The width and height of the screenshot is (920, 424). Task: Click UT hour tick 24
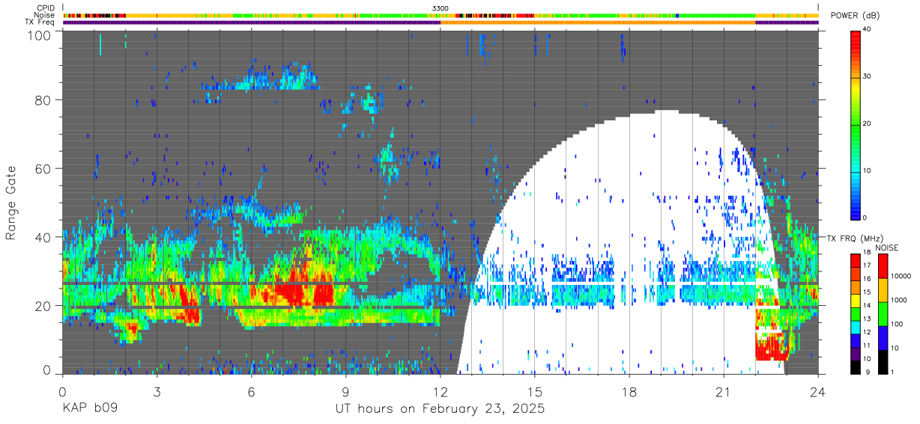pos(818,390)
